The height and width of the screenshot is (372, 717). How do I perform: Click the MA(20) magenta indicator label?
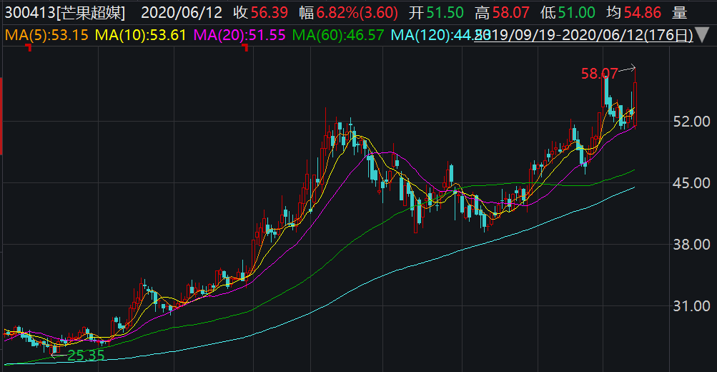[239, 35]
